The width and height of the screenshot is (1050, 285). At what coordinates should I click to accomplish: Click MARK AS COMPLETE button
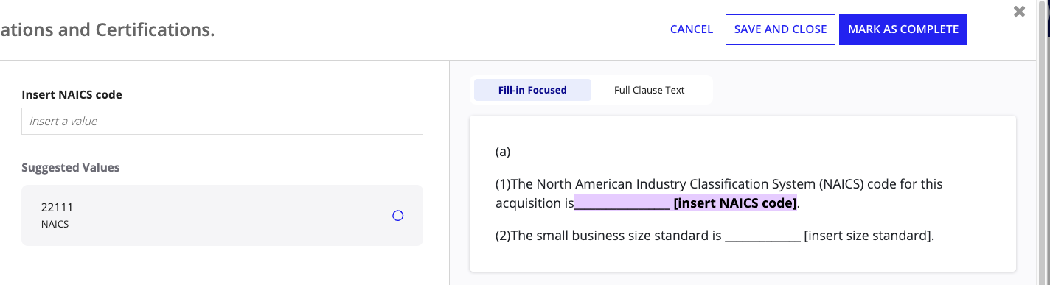tap(903, 29)
